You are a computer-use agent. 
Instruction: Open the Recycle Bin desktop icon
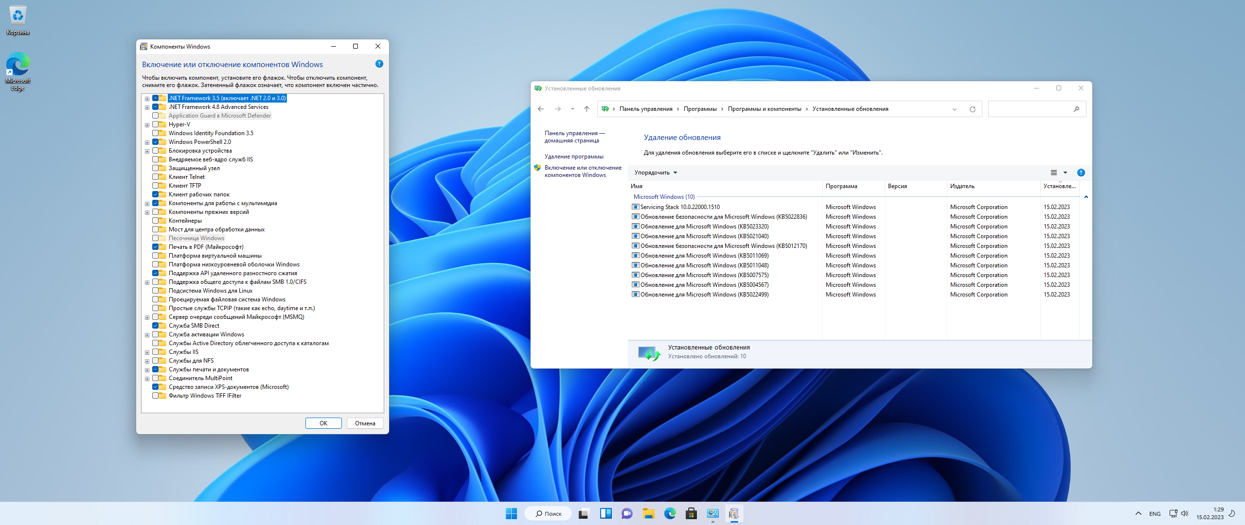coord(18,20)
